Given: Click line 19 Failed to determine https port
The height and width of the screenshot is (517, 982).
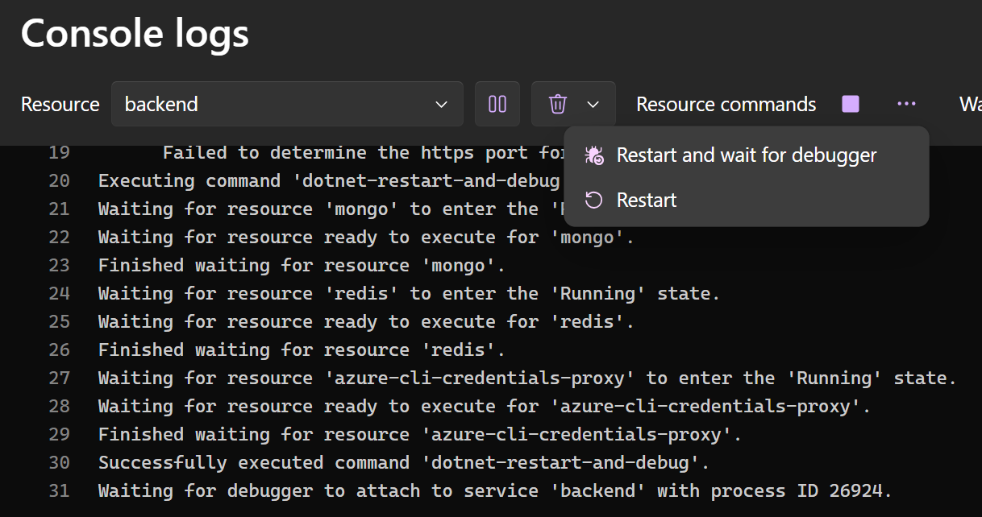Looking at the screenshot, I should coord(362,152).
